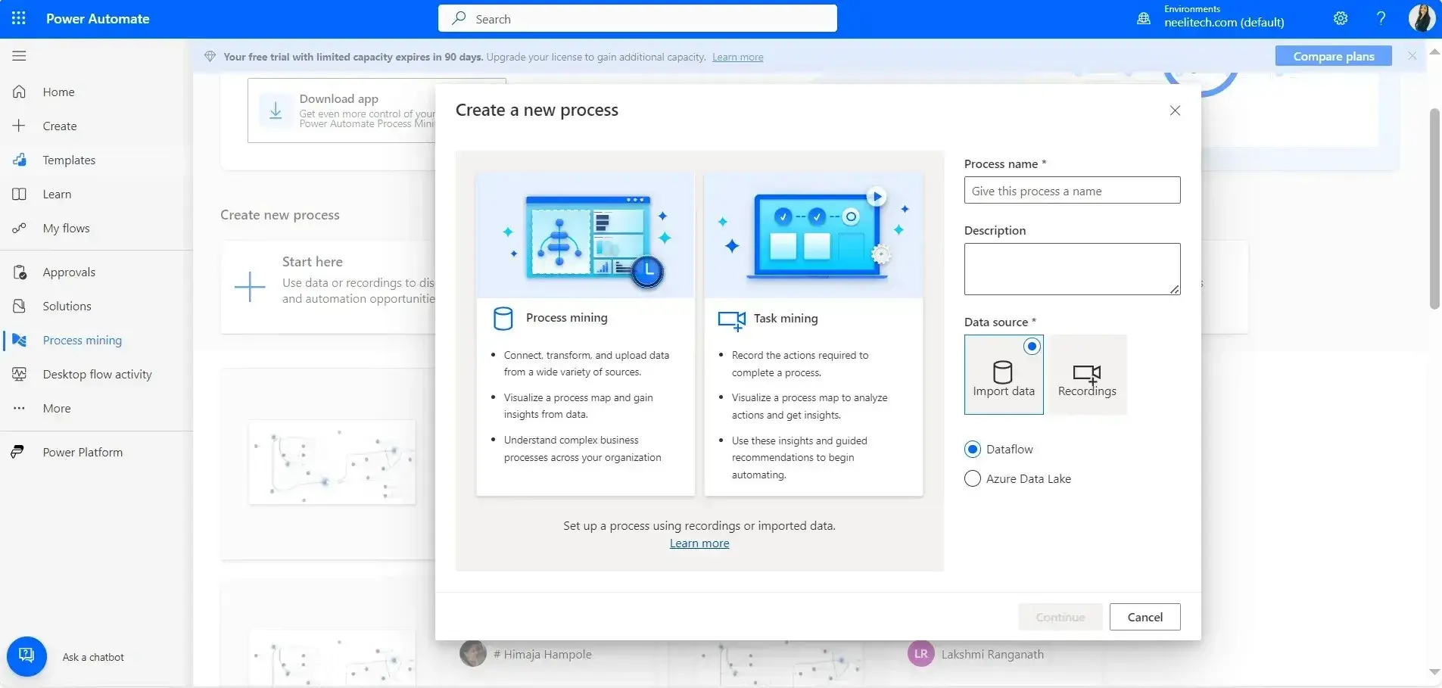
Task: Click the Templates icon in sidebar
Action: pos(20,160)
